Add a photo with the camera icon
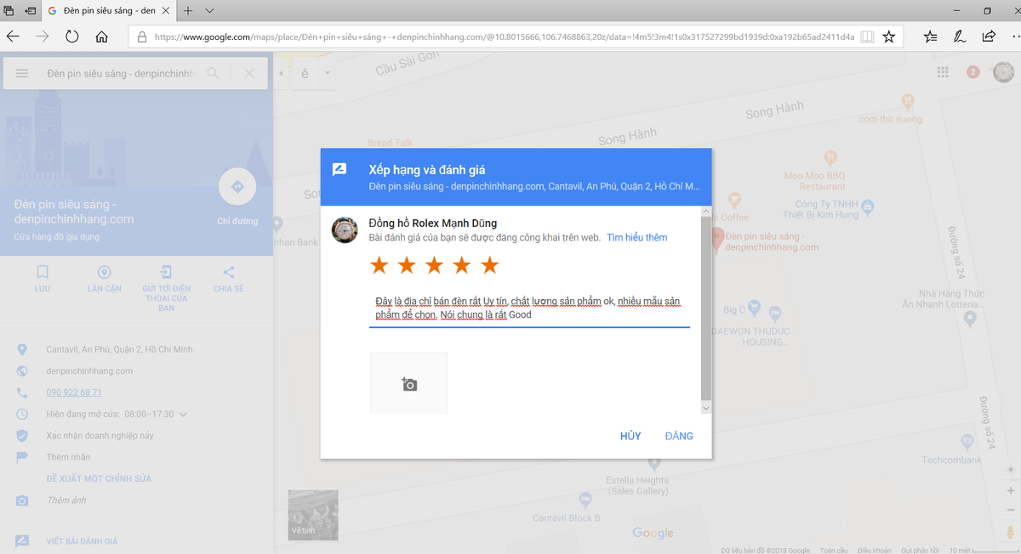 coord(408,383)
